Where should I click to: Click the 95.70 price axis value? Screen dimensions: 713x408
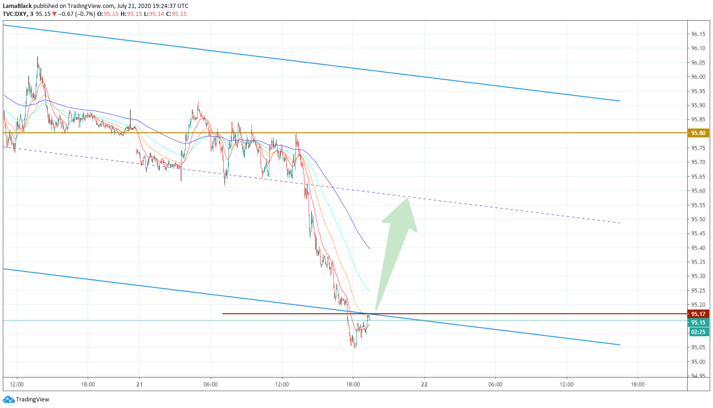[698, 162]
